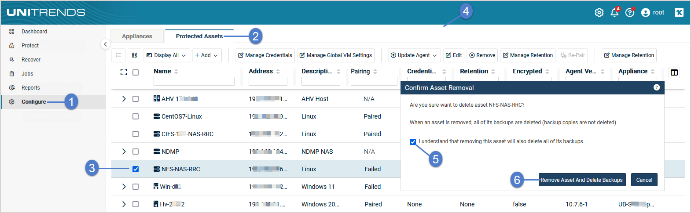Open the Display All dropdown
Image resolution: width=691 pixels, height=213 pixels.
coord(166,55)
